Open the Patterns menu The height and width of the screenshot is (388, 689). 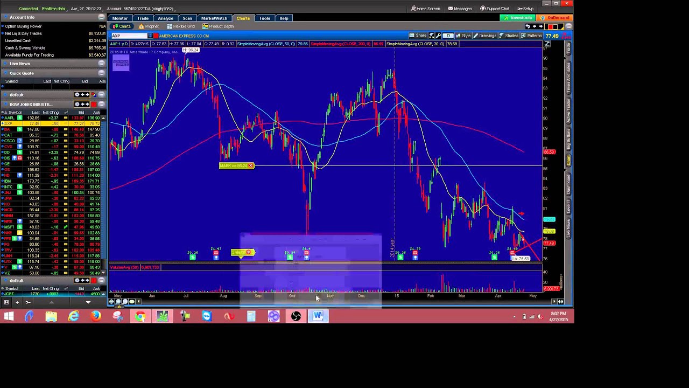[x=531, y=36]
